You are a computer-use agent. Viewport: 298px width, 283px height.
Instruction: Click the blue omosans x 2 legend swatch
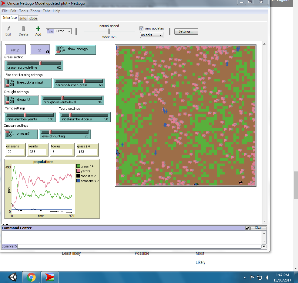point(78,181)
